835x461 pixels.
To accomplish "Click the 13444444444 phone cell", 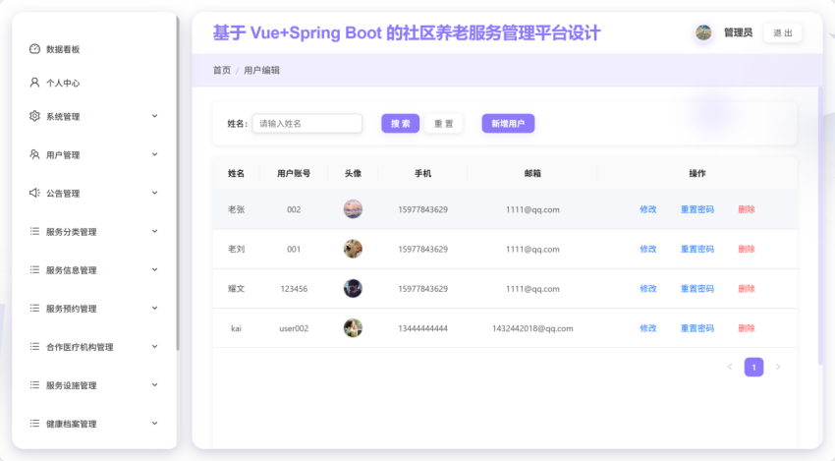I will click(422, 328).
